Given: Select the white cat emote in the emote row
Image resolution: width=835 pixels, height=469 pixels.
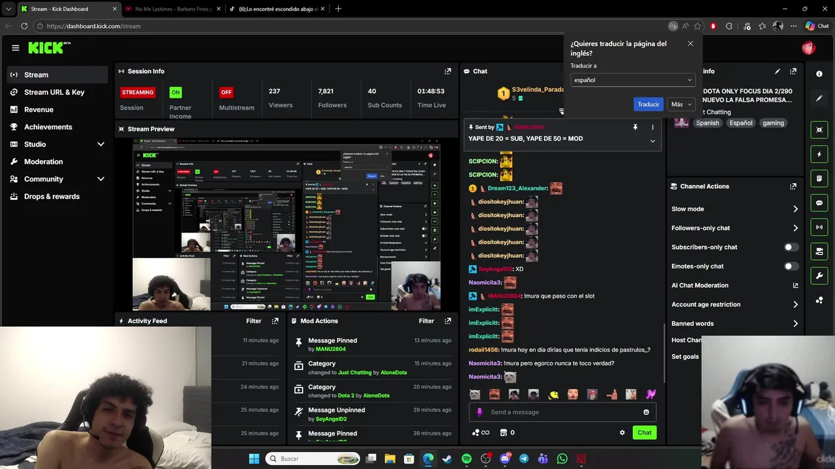Looking at the screenshot, I should tap(475, 394).
